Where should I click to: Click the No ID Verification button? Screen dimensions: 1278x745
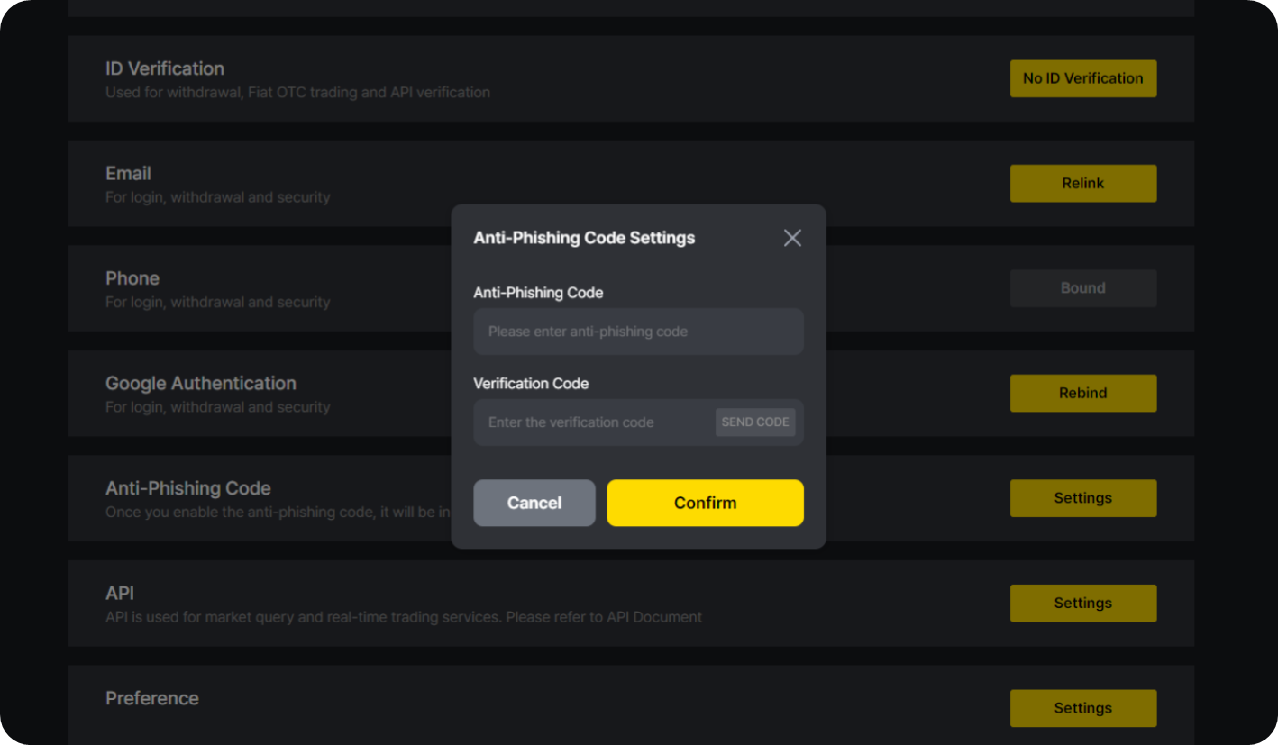point(1083,78)
